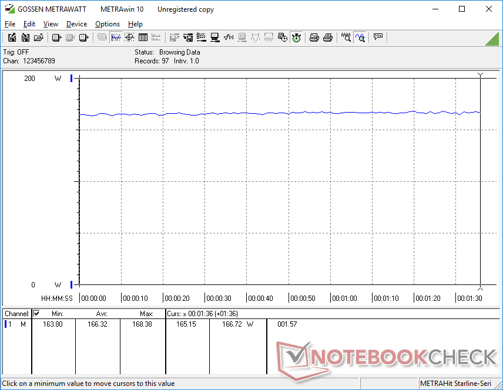This screenshot has width=503, height=390.
Task: Click the Max value 168.38
Action: click(x=142, y=324)
